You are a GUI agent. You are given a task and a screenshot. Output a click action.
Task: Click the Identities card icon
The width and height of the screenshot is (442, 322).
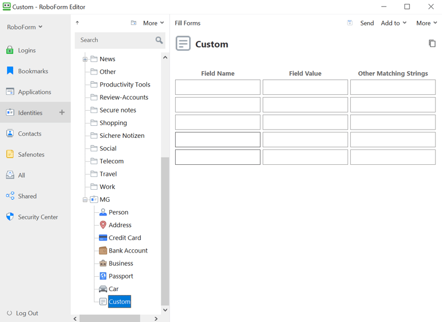tap(10, 112)
